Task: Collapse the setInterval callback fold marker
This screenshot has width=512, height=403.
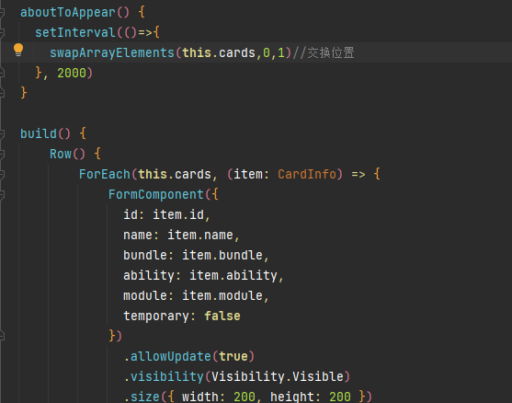Action: coord(2,33)
